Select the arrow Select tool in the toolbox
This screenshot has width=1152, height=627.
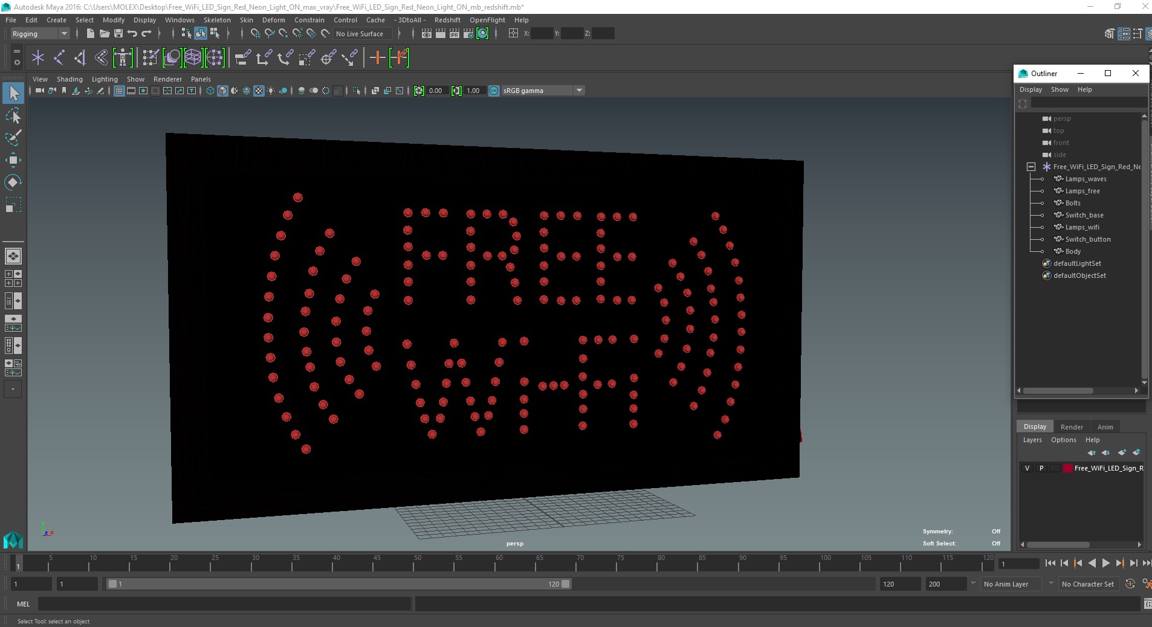click(x=13, y=93)
